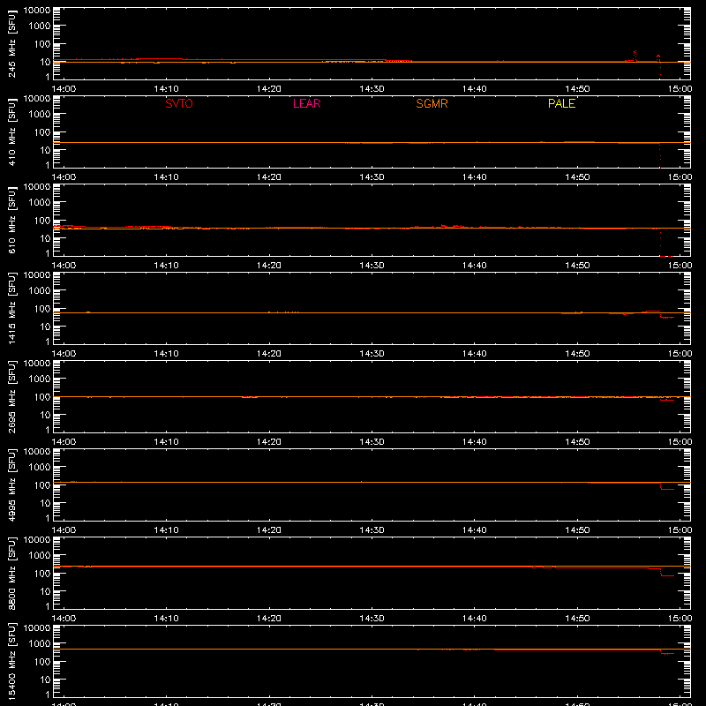Image resolution: width=706 pixels, height=706 pixels.
Task: Click the yellow PALE station label
Action: (x=561, y=103)
